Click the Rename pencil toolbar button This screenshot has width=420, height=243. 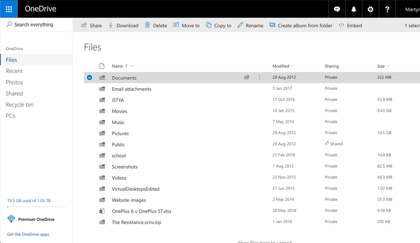click(x=250, y=26)
